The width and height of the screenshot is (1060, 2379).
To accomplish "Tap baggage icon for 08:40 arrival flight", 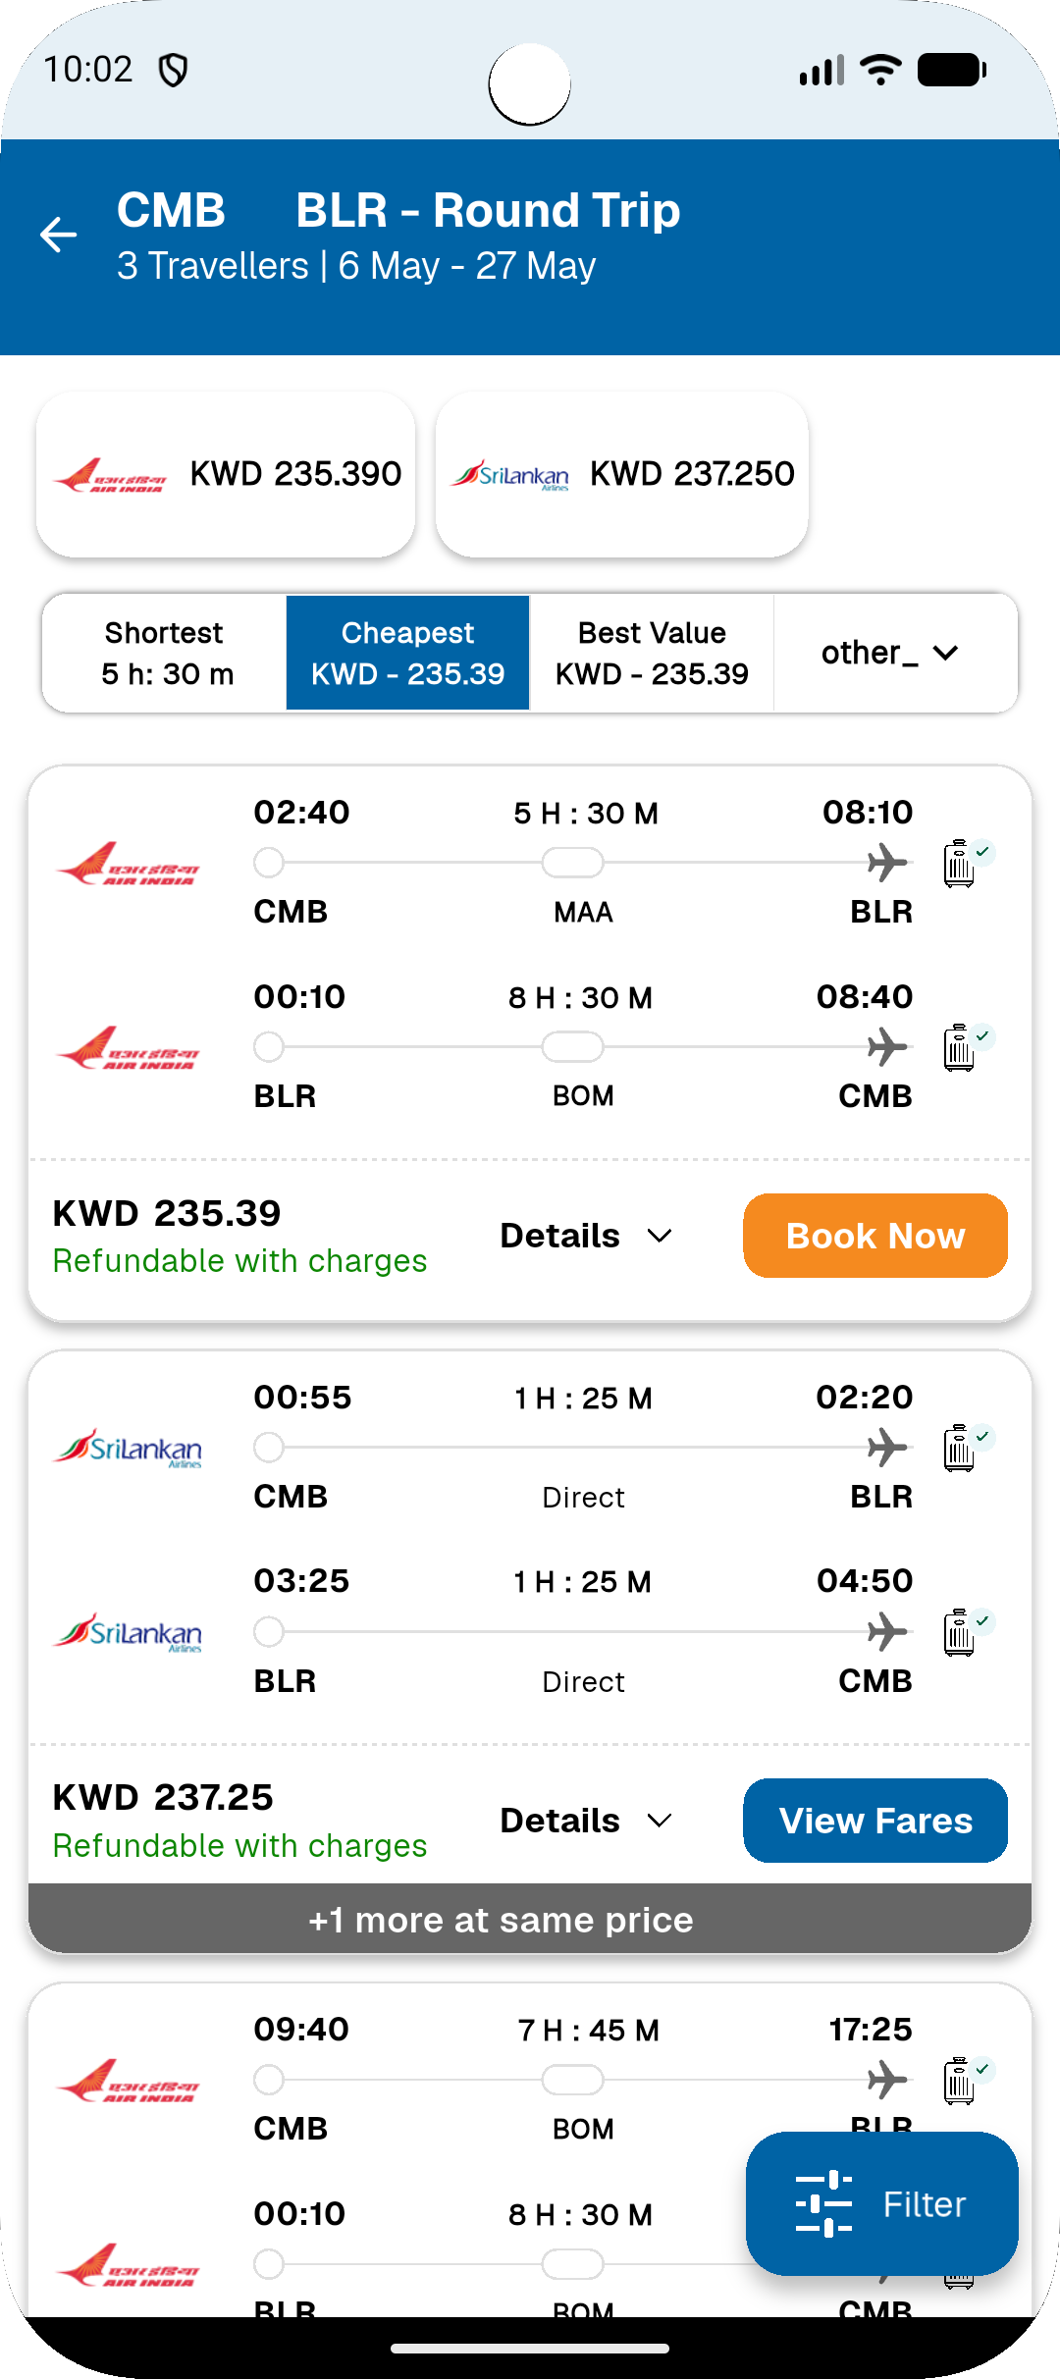I will [960, 1047].
